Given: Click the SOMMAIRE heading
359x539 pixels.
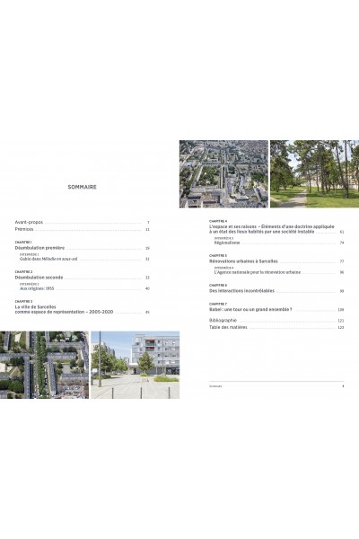Looking at the screenshot, I should (82, 187).
